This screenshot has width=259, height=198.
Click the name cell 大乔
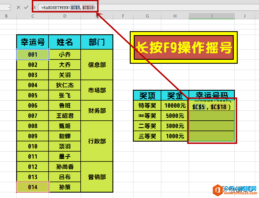pos(65,65)
